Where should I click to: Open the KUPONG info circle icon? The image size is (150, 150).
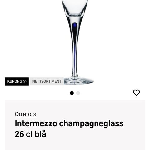pos(25,82)
